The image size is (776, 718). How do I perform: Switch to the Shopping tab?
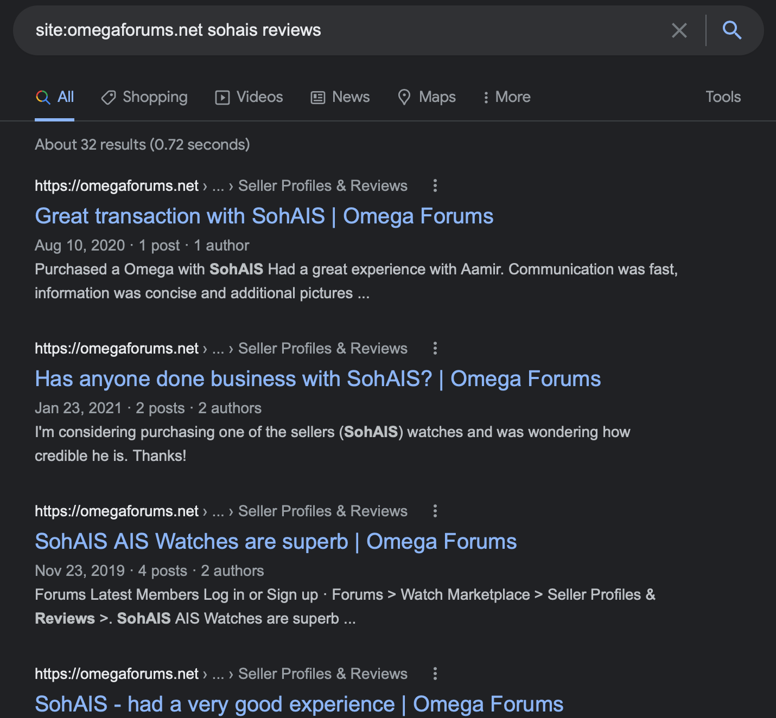coord(144,97)
